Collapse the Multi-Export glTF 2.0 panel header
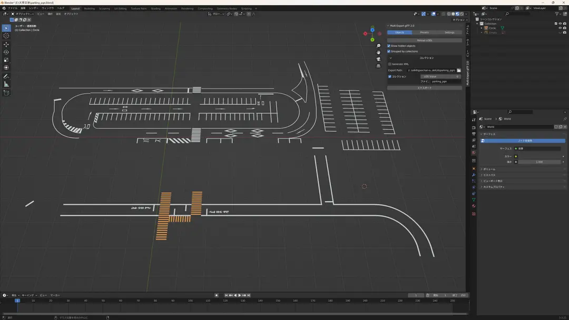569x320 pixels. pyautogui.click(x=401, y=26)
